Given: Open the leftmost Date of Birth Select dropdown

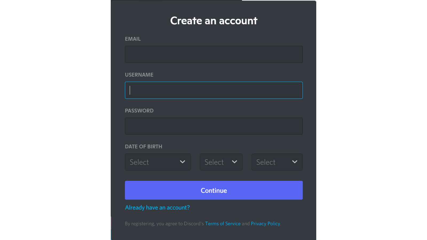Looking at the screenshot, I should click(x=158, y=162).
